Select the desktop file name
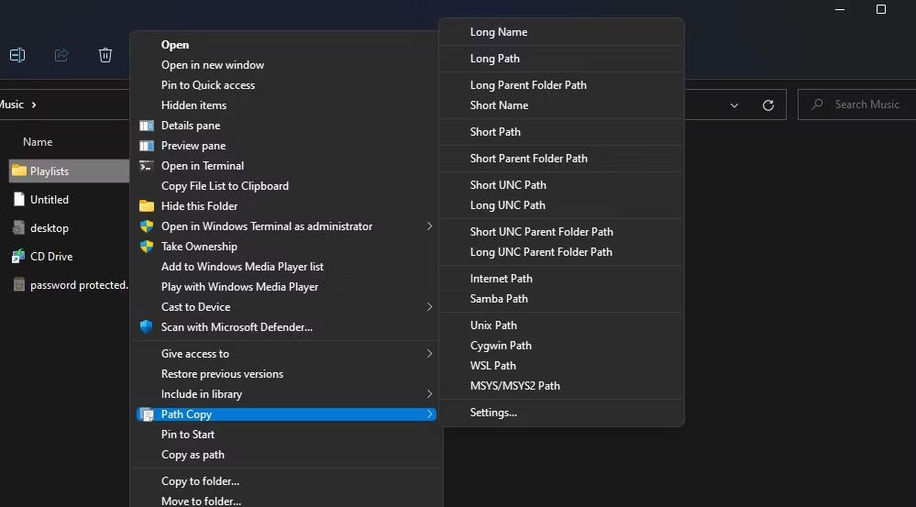 [50, 228]
